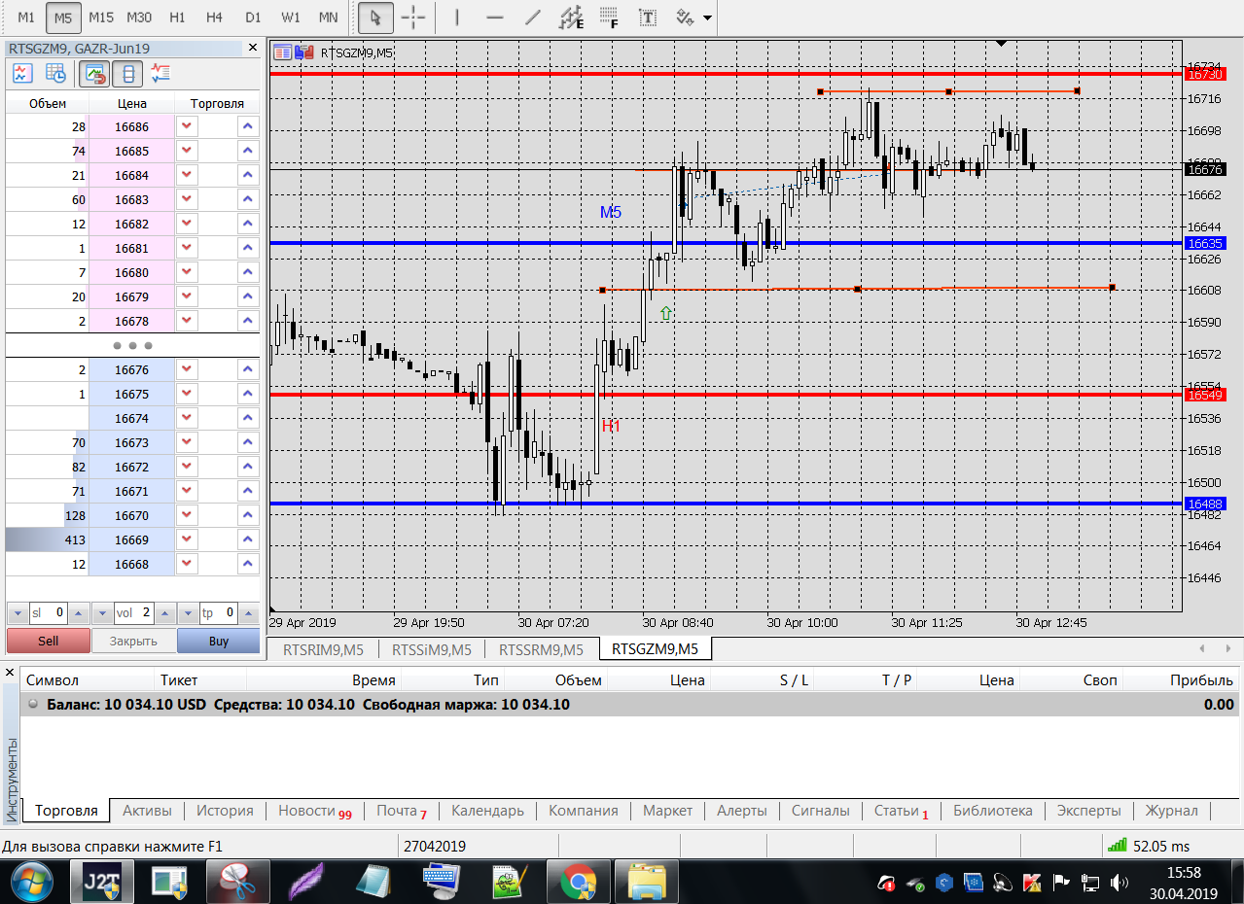Select the vertical line drawing tool
Viewport: 1244px width, 904px height.
(x=457, y=17)
